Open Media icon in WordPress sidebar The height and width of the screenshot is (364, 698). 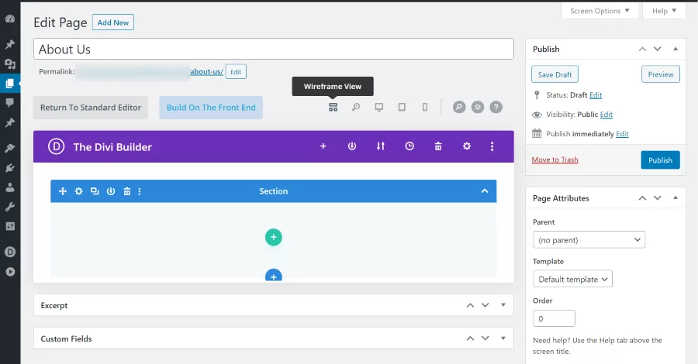point(10,64)
